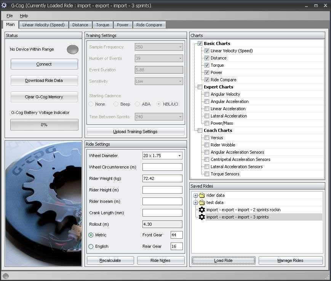
Task: Uncheck the Torque chart checkbox
Action: pos(207,65)
